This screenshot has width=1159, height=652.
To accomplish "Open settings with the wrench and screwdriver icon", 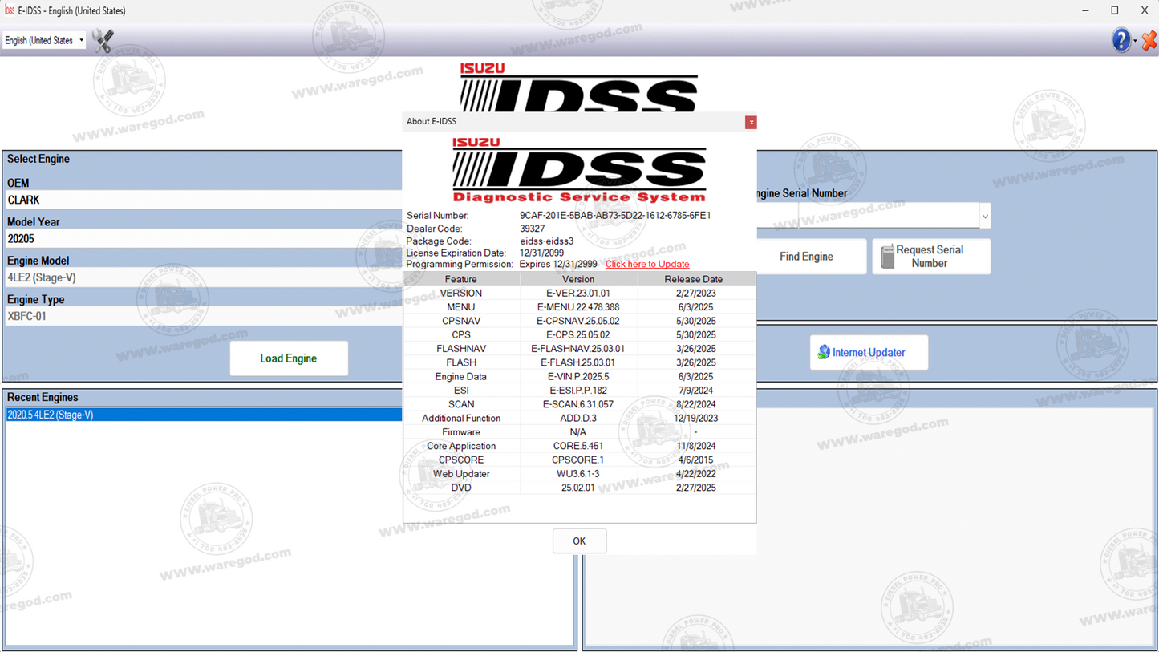I will point(102,39).
